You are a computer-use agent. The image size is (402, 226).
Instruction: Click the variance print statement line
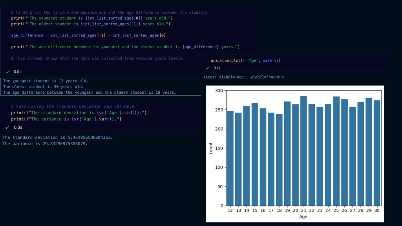[66, 119]
